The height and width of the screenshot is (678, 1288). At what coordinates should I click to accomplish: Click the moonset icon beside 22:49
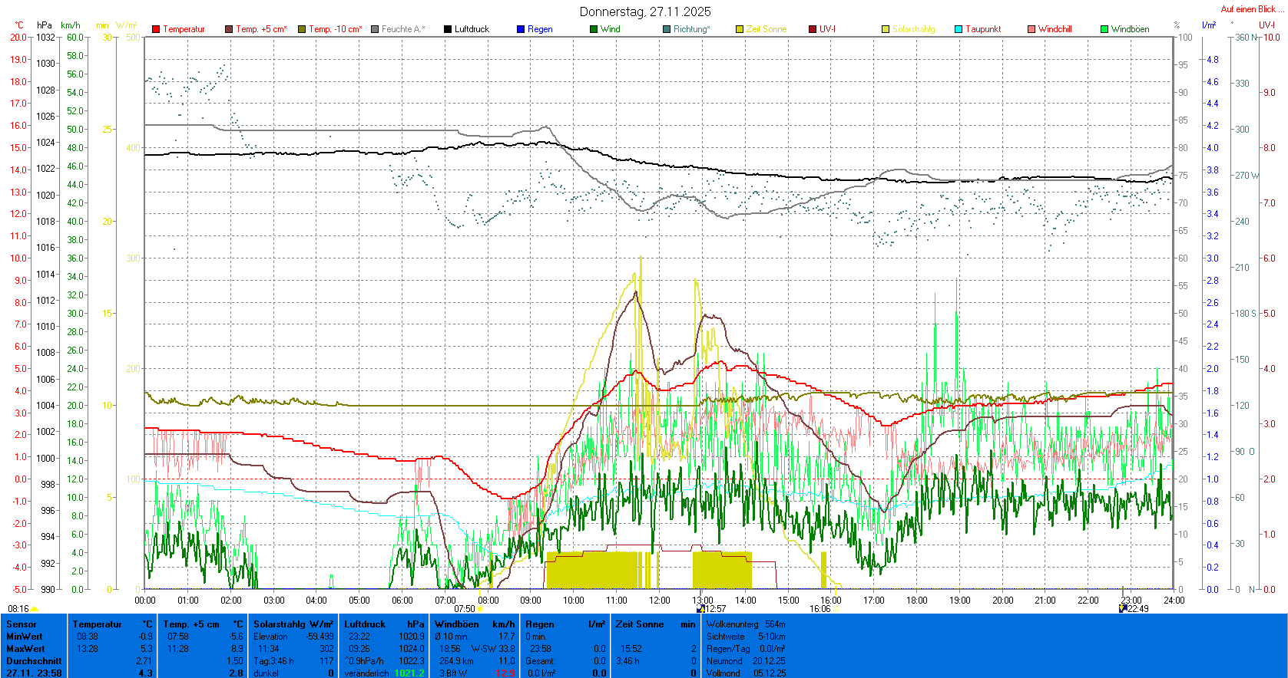coord(1123,608)
